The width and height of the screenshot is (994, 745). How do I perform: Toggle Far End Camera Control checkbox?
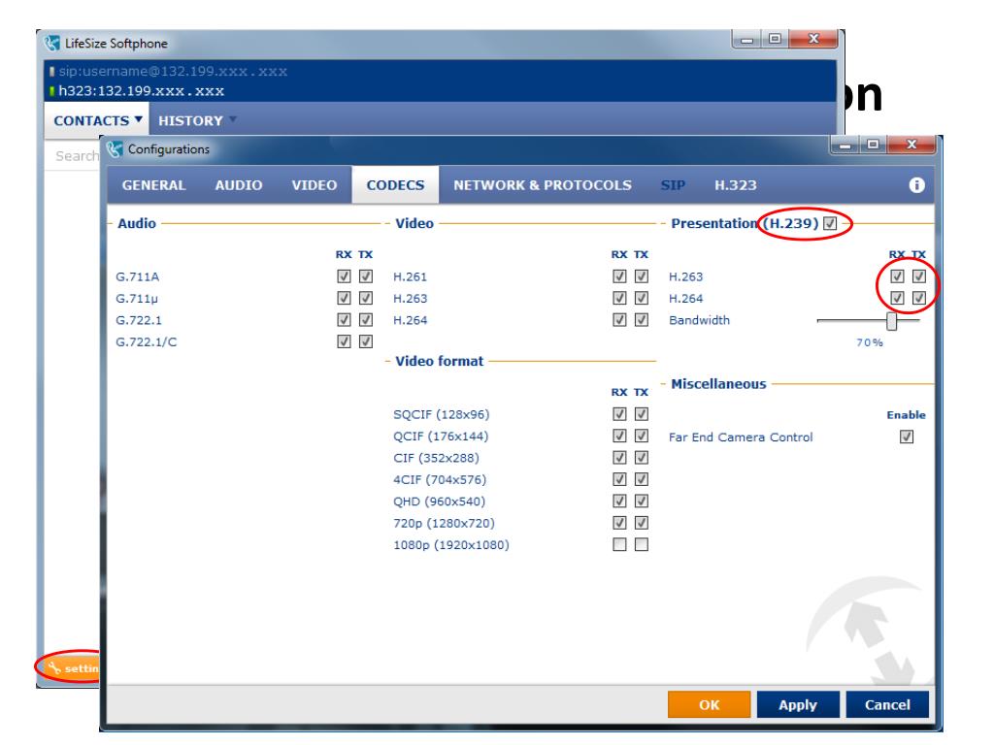click(907, 437)
